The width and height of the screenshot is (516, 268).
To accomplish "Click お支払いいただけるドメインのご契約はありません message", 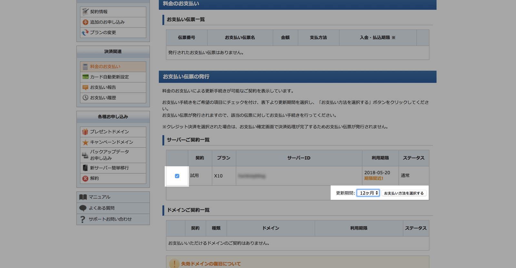I will click(x=219, y=243).
